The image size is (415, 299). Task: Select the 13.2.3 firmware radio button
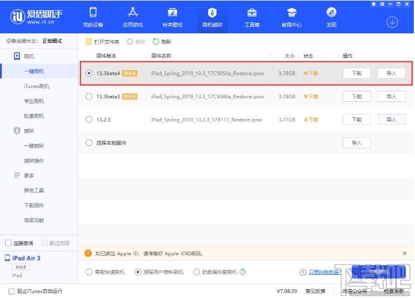click(x=89, y=120)
